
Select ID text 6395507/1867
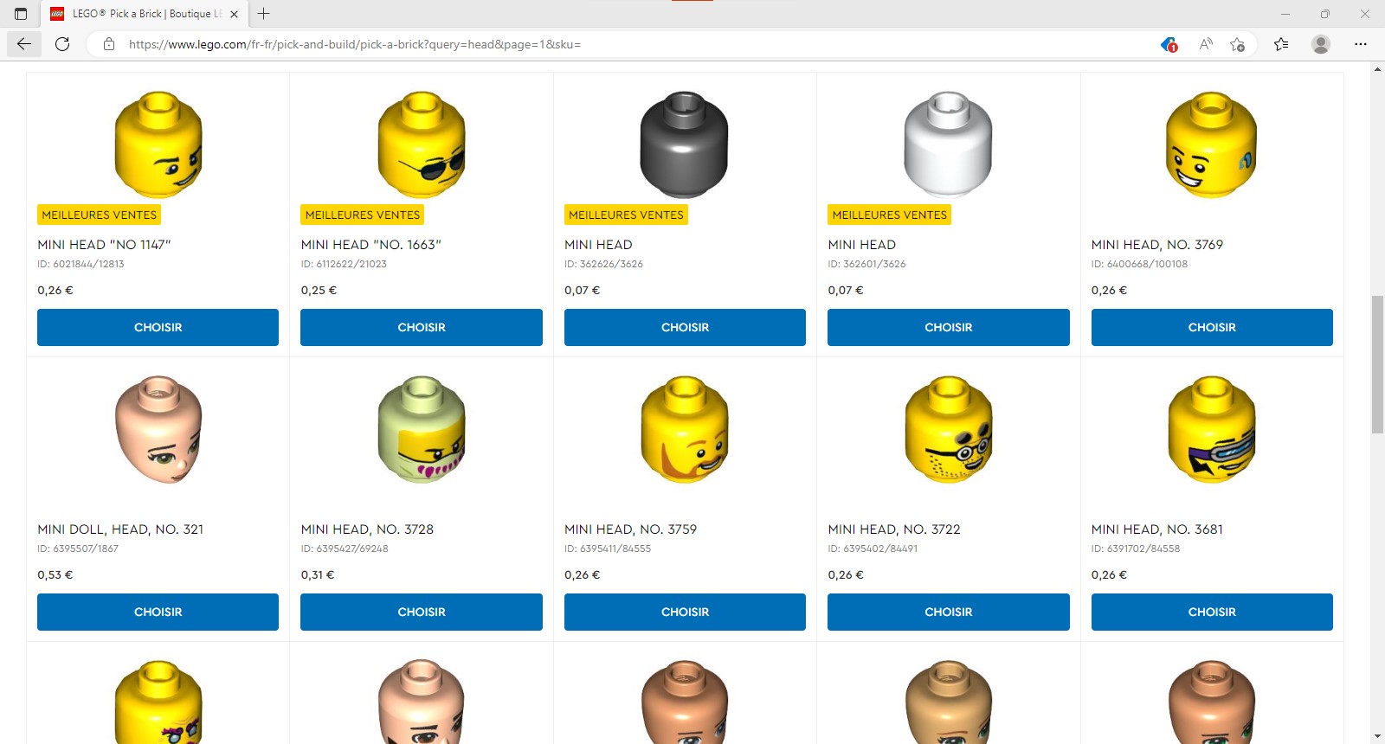click(78, 548)
